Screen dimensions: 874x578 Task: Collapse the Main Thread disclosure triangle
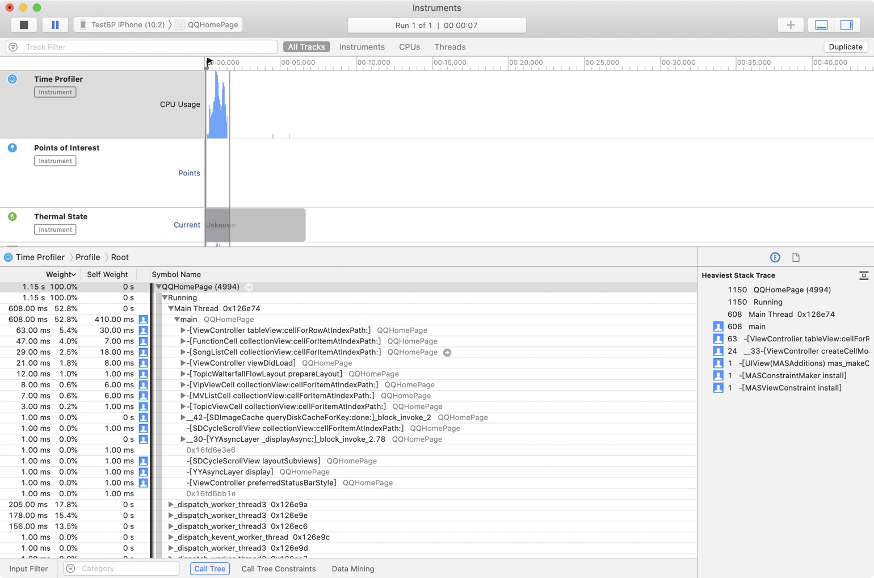coord(170,309)
